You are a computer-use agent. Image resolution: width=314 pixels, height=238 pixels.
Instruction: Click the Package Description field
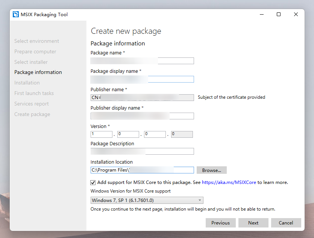click(x=142, y=151)
